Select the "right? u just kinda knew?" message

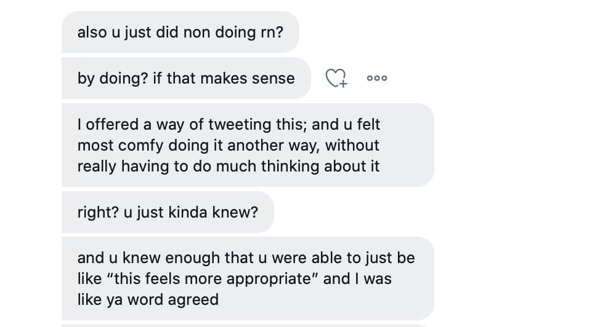pos(168,212)
